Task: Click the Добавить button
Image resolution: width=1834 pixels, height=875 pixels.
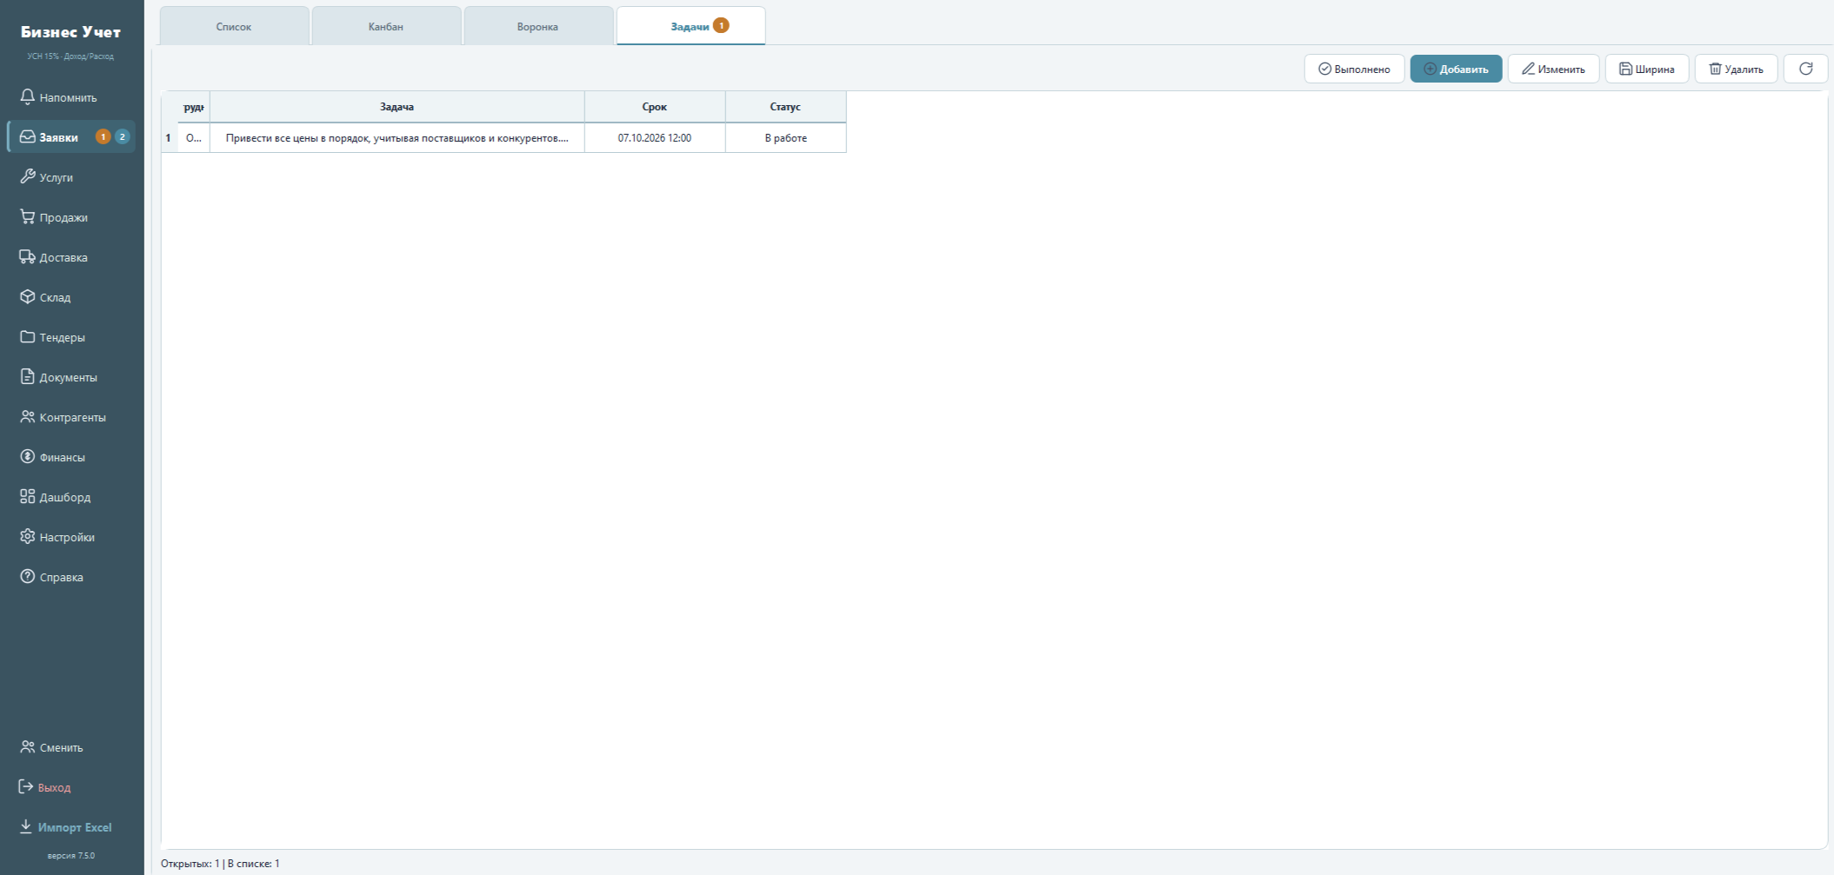Action: [1456, 69]
